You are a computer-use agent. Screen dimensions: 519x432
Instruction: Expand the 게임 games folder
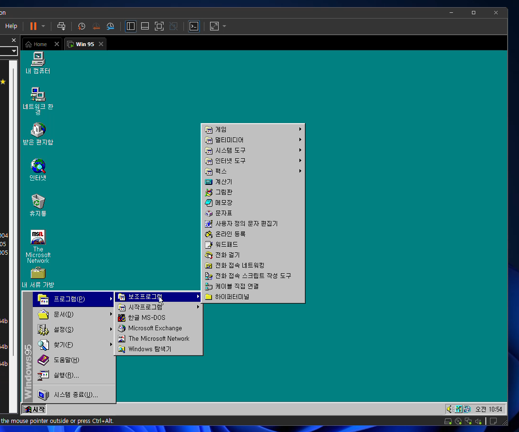pos(253,129)
